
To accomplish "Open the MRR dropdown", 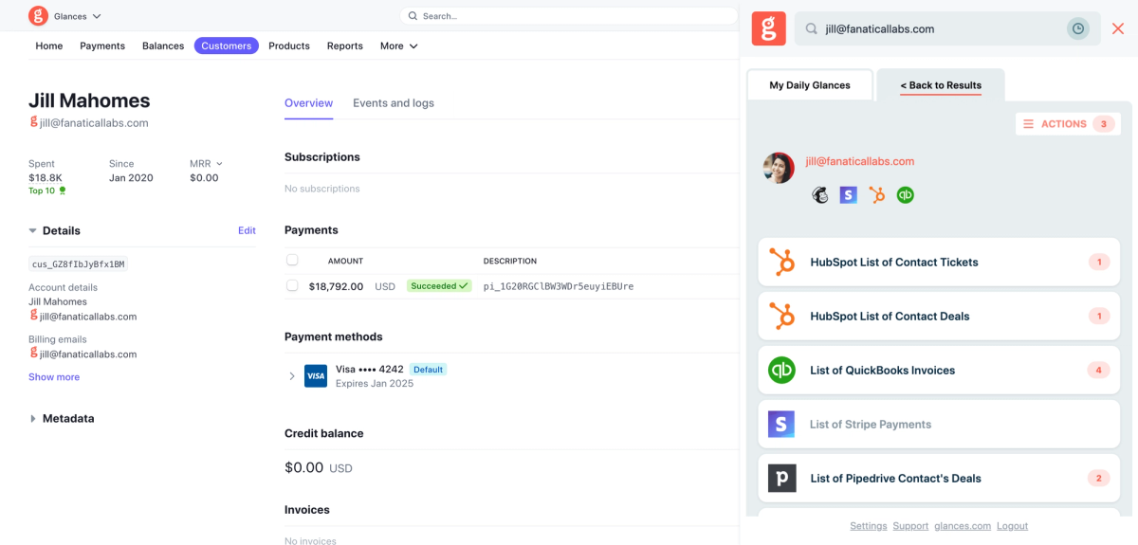I will [206, 164].
